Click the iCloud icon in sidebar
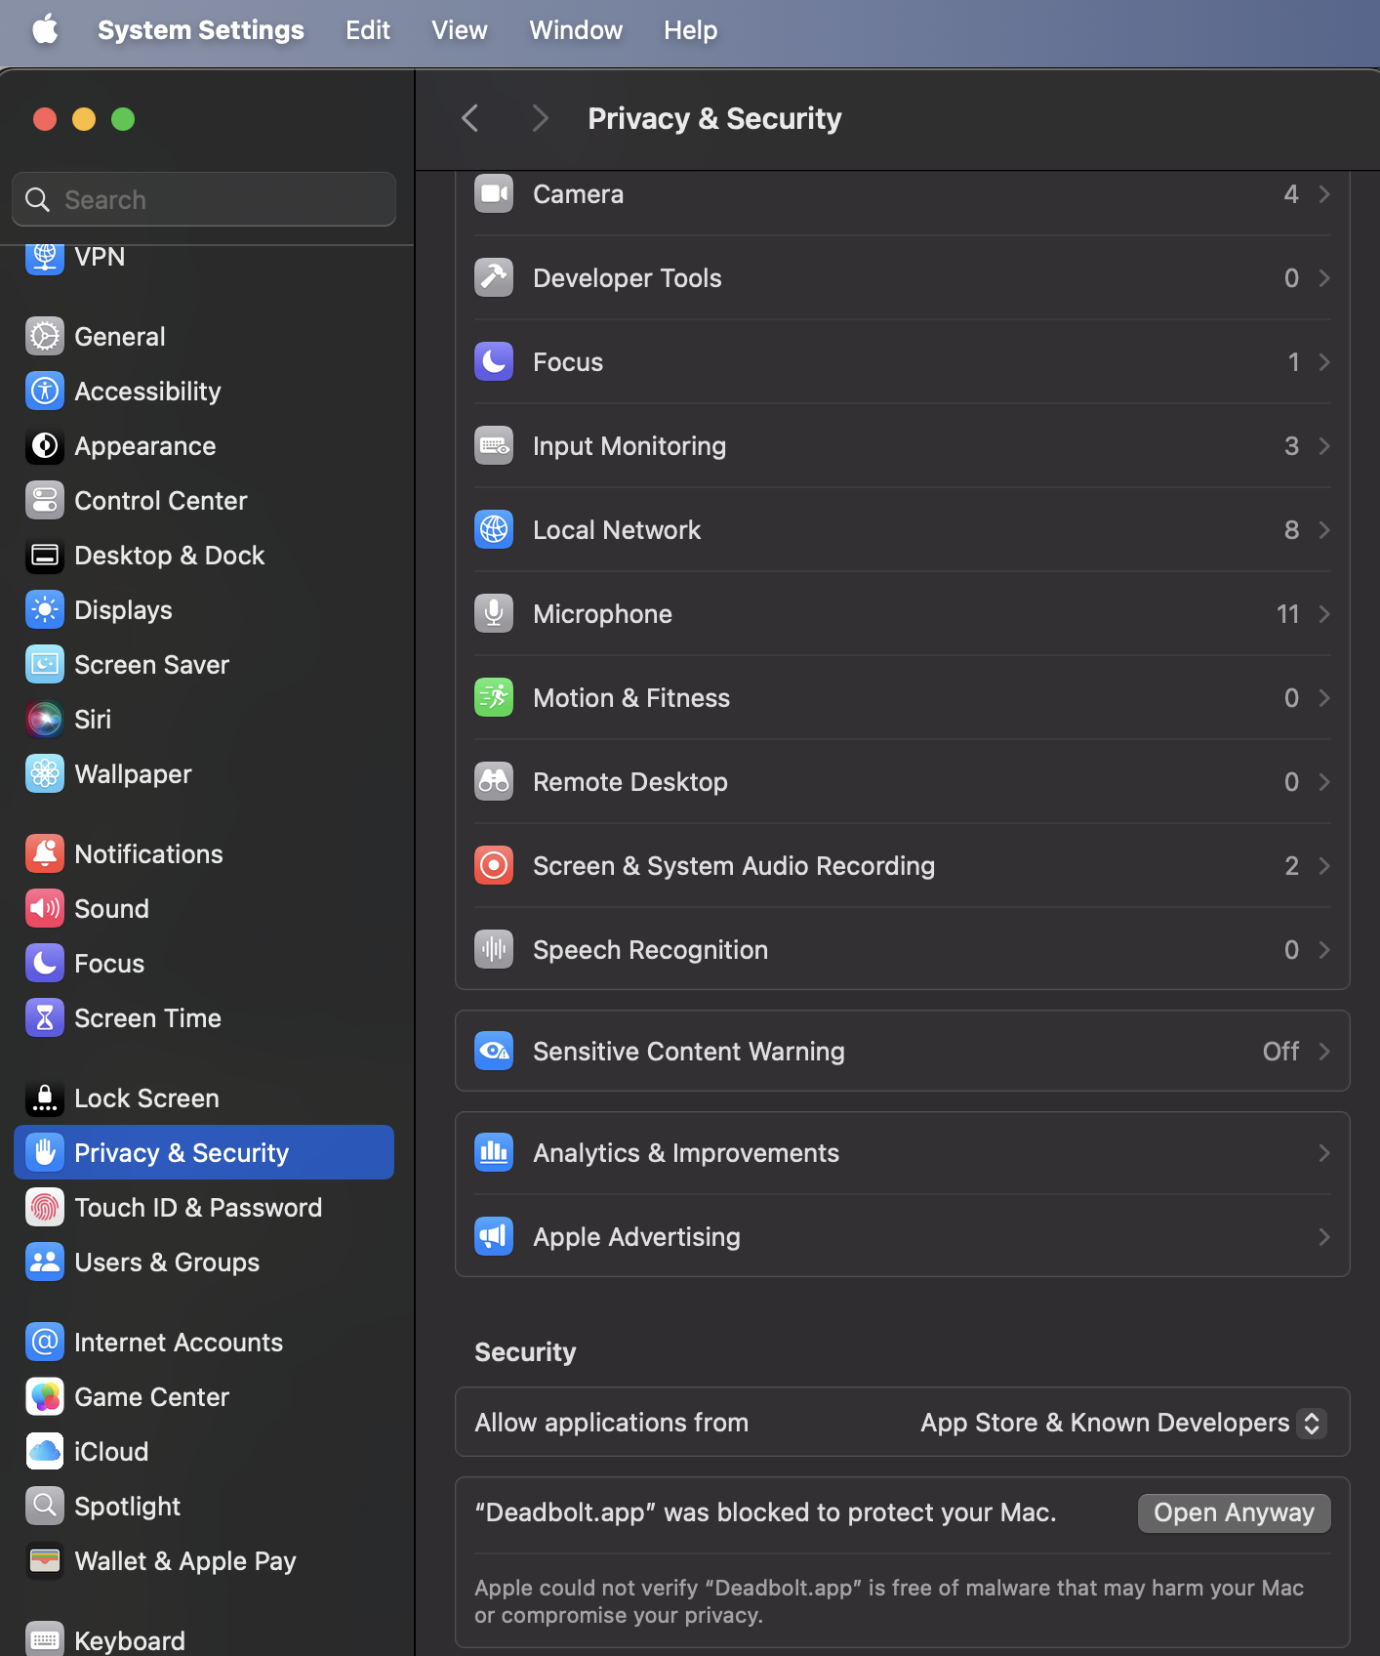The image size is (1380, 1656). [x=45, y=1452]
